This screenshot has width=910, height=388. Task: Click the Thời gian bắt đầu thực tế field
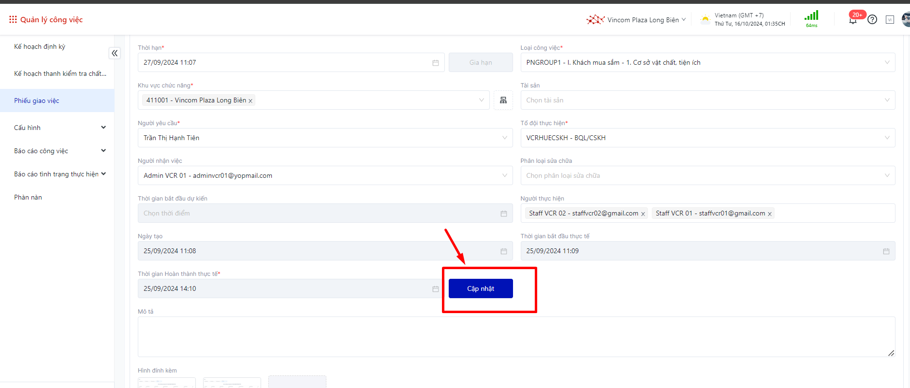click(708, 251)
